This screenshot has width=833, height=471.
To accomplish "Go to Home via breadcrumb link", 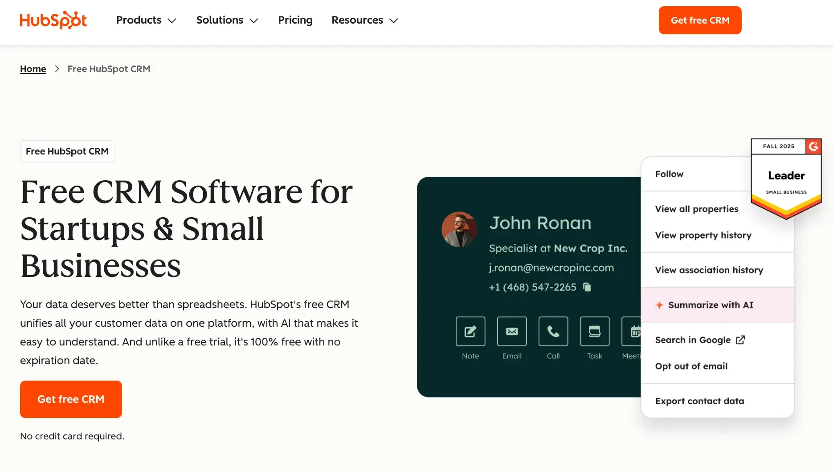I will 33,69.
